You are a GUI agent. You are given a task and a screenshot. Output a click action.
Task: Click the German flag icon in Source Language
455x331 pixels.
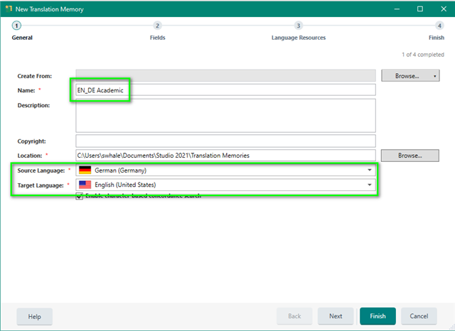85,170
